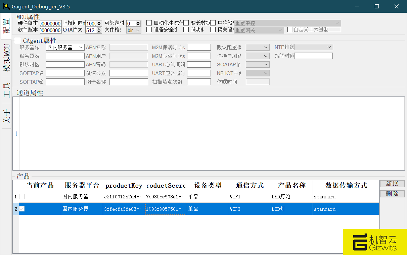Increase 可绑定时 value with up arrow
This screenshot has width=407, height=255.
pyautogui.click(x=139, y=22)
